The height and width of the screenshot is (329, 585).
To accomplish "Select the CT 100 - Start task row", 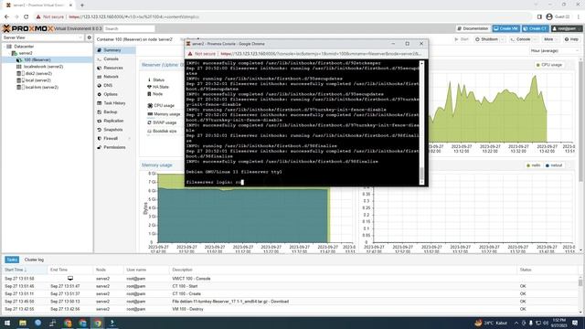I will (x=291, y=286).
